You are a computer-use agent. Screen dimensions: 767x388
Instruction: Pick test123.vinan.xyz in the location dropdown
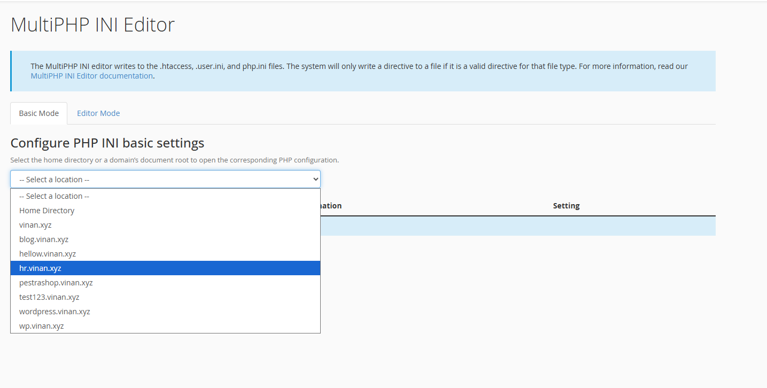coord(49,297)
